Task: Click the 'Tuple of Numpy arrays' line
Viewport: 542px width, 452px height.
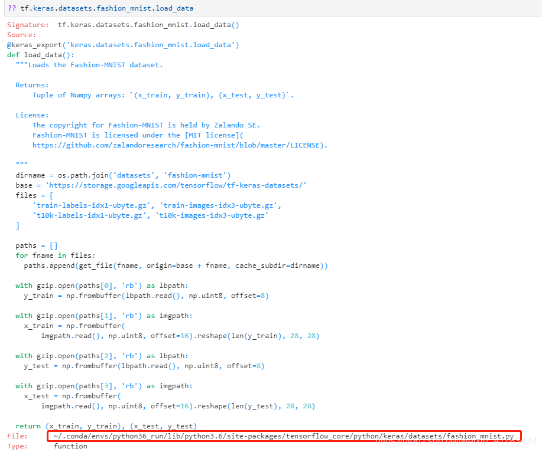Action: (x=163, y=95)
